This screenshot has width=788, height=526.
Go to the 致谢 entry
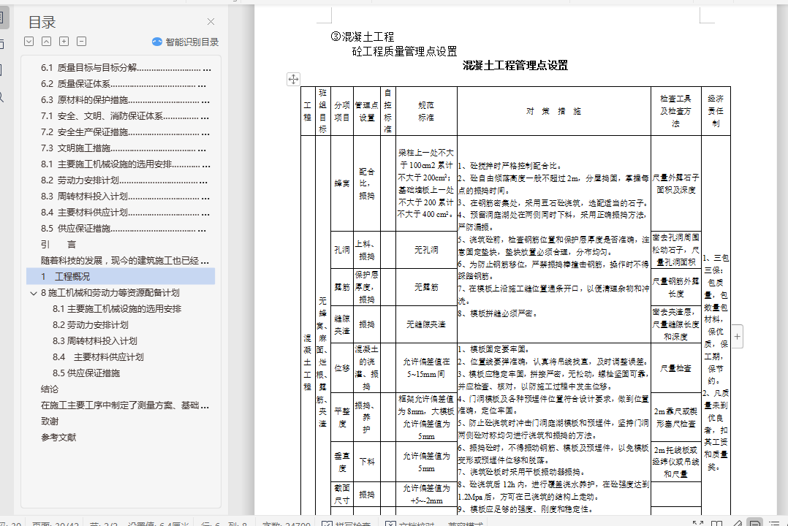pos(50,422)
